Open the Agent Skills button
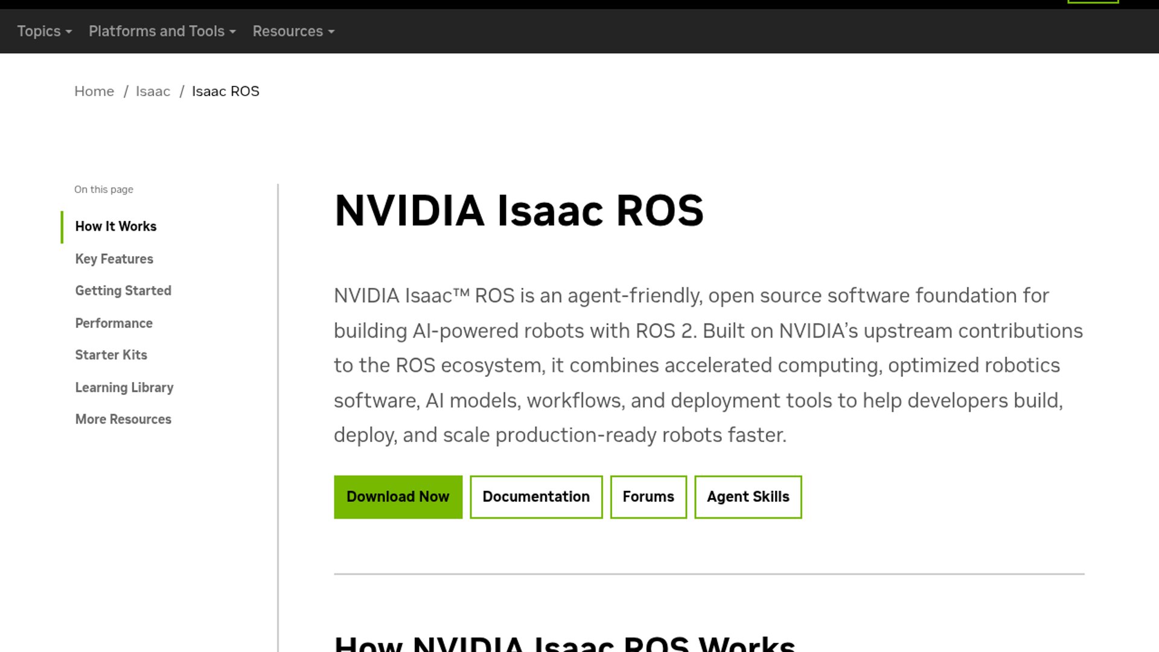This screenshot has width=1159, height=652. coord(748,497)
